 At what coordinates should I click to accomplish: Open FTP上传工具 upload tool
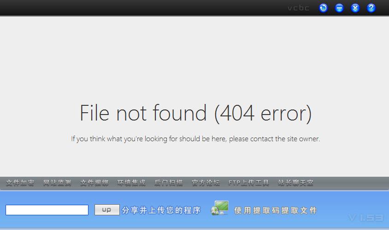(x=249, y=183)
